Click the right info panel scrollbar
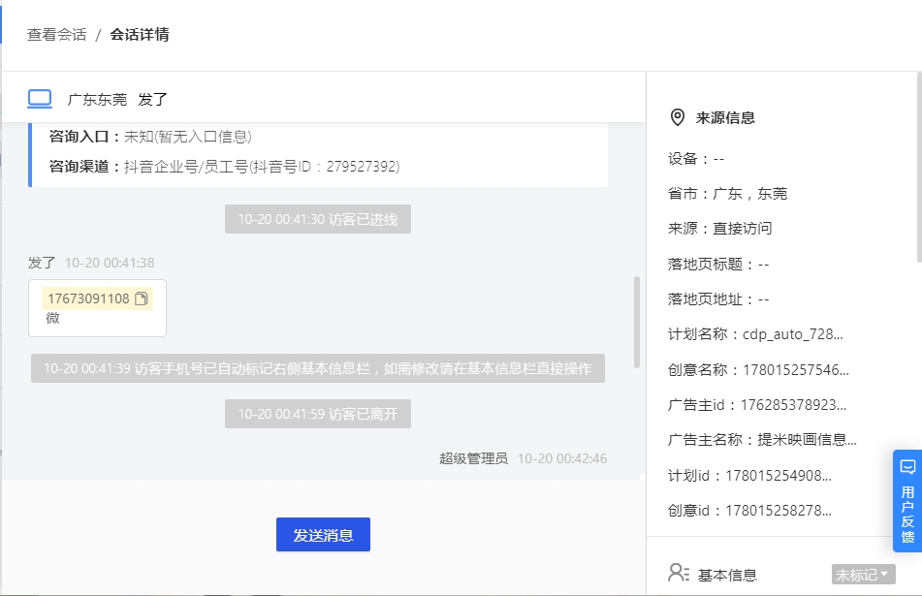Viewport: 922px width, 596px height. click(x=919, y=167)
